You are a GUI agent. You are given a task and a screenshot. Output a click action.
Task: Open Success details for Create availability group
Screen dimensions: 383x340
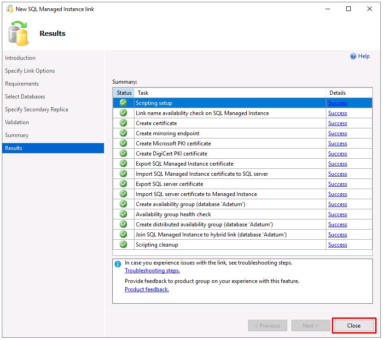pyautogui.click(x=337, y=204)
